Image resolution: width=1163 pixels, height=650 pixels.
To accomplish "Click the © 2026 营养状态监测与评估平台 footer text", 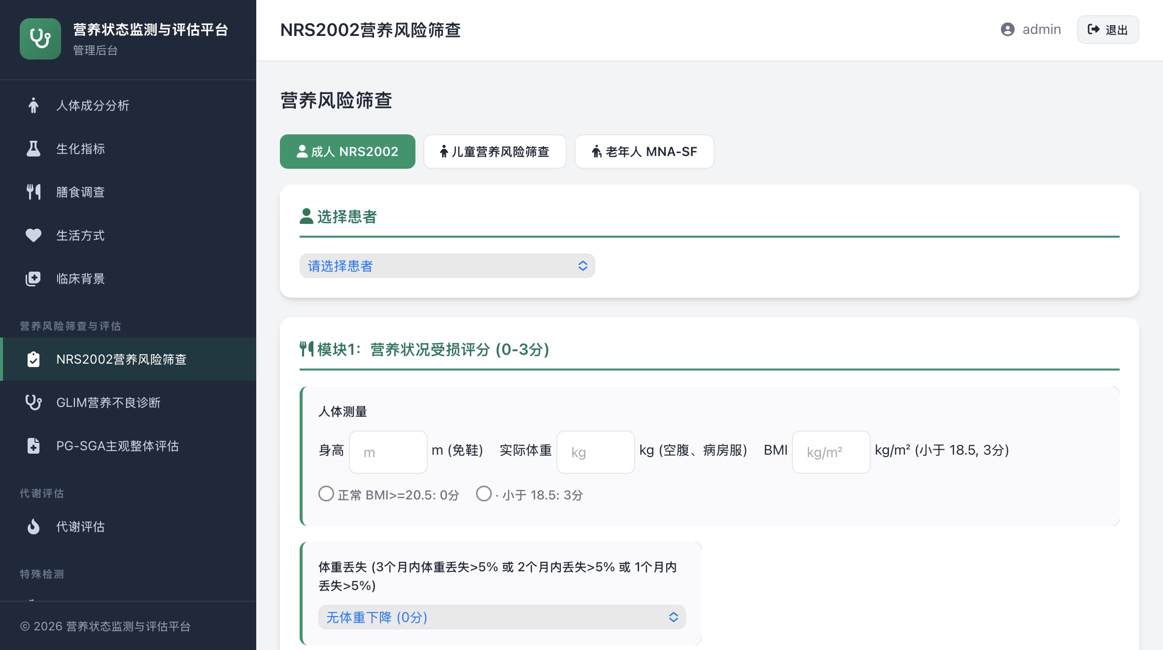I will pos(105,626).
